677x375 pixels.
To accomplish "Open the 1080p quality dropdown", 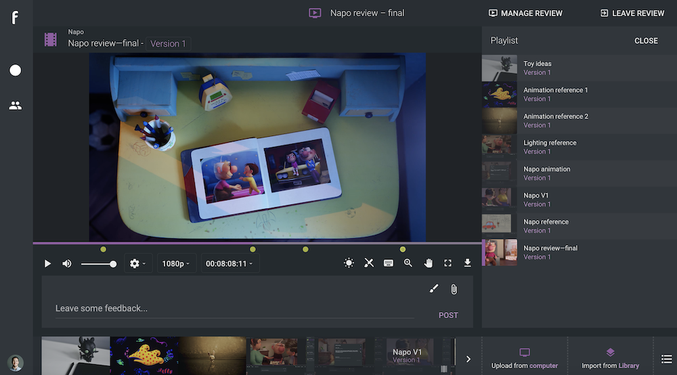I will click(x=176, y=263).
